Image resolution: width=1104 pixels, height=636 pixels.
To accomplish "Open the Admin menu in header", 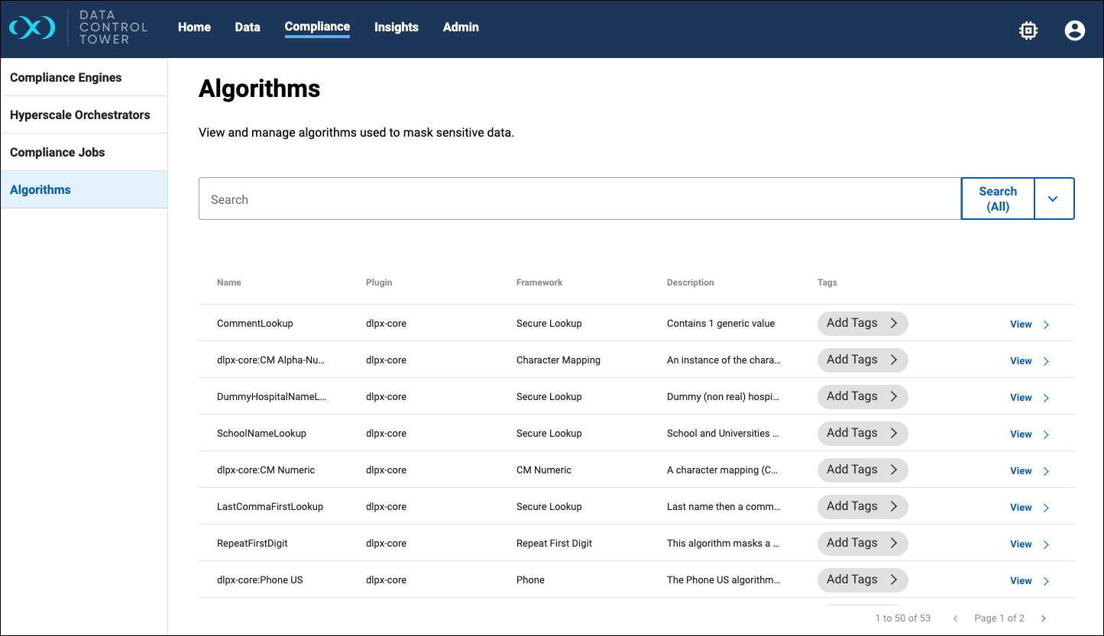I will pyautogui.click(x=461, y=27).
